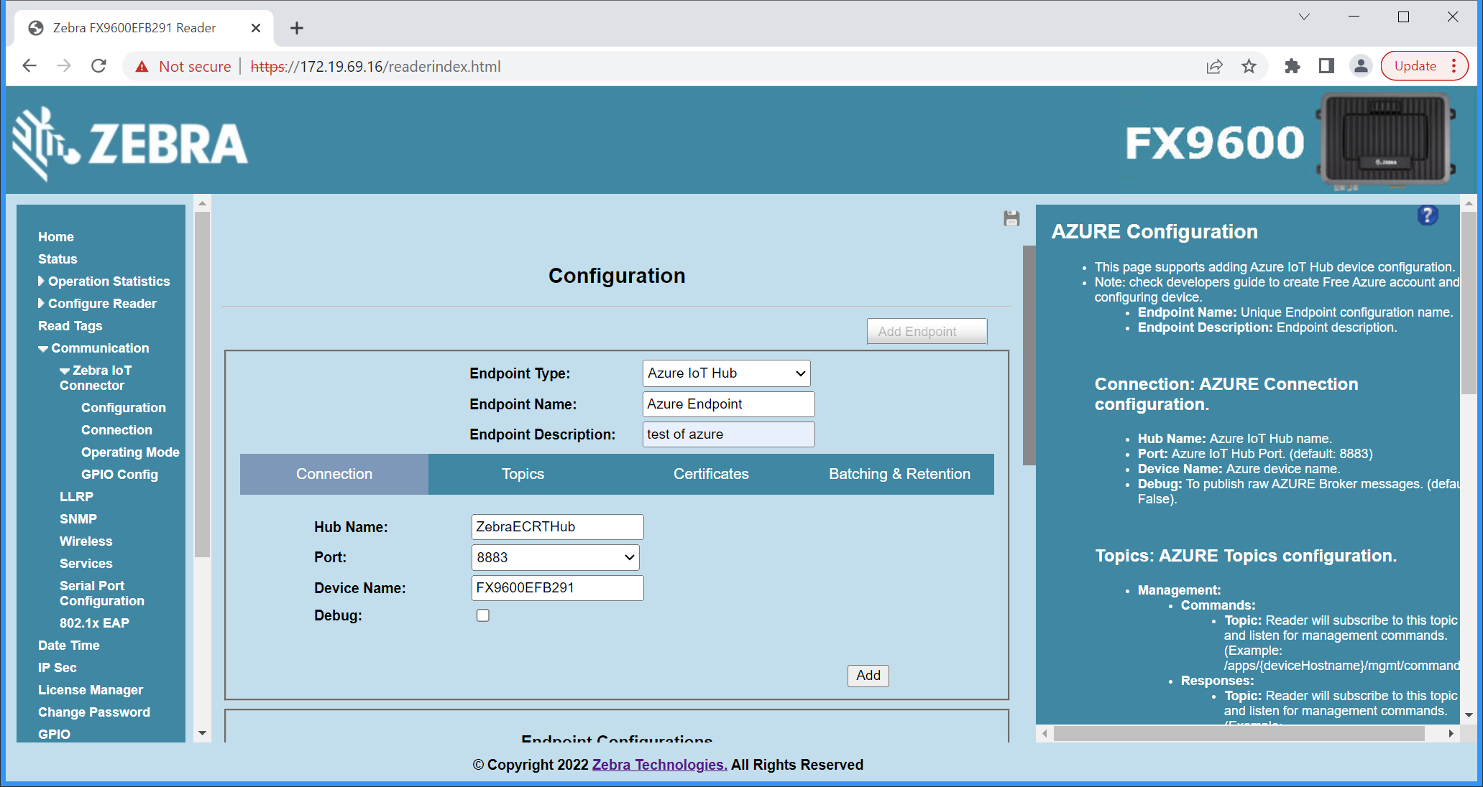Click the Add Endpoint button
The image size is (1483, 787).
(x=927, y=331)
